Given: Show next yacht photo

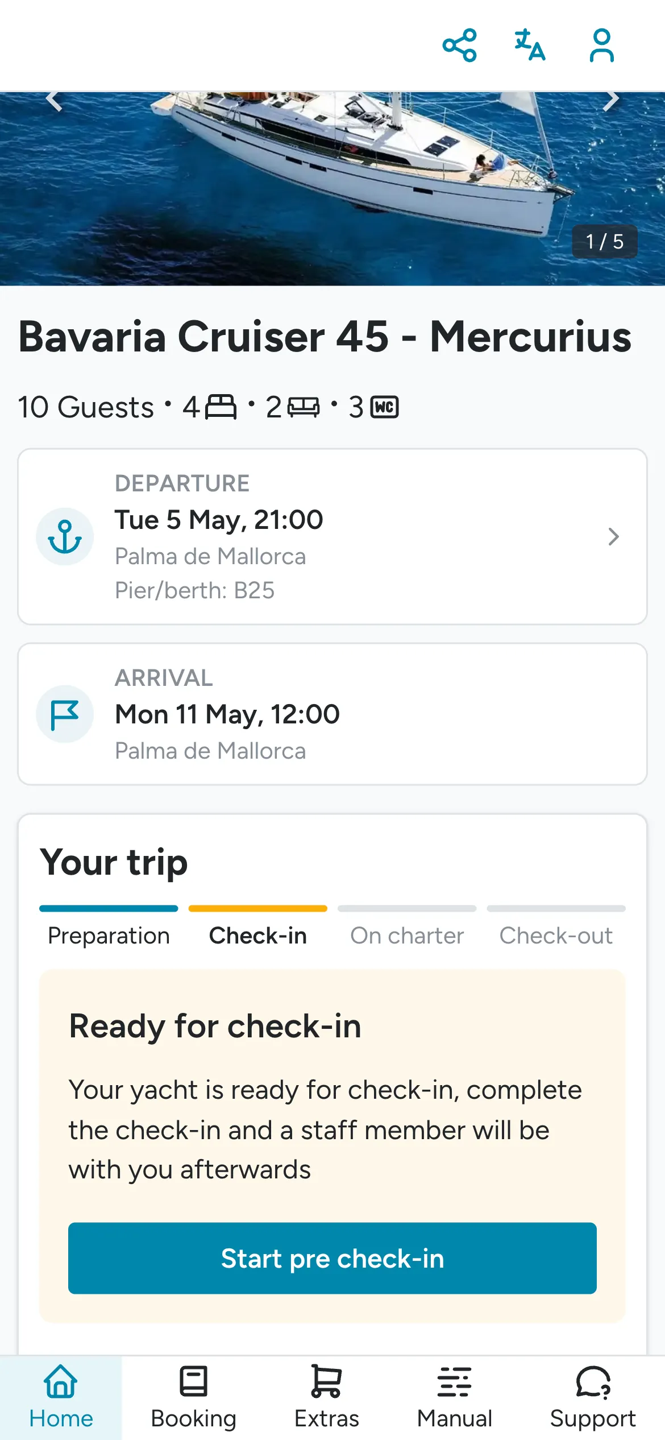Looking at the screenshot, I should tap(611, 101).
